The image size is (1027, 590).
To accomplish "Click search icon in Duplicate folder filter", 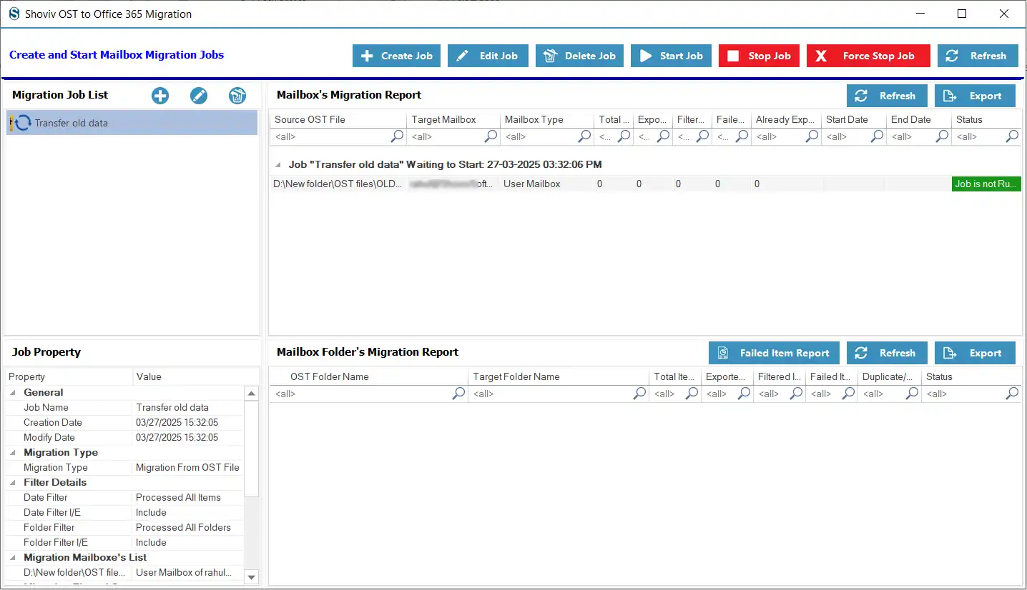I will 913,394.
